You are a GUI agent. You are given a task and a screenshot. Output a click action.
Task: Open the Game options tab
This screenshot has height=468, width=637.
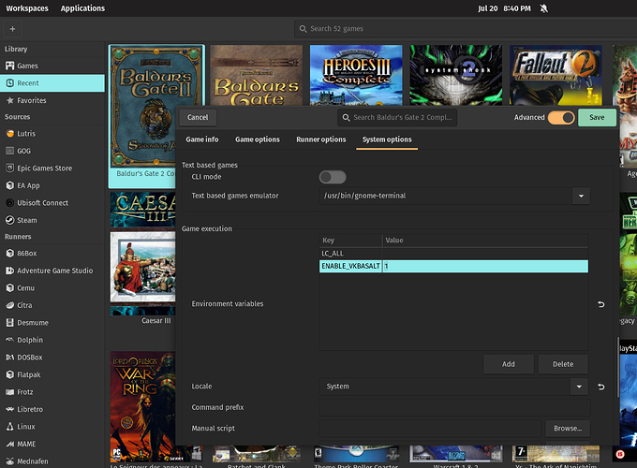(258, 139)
